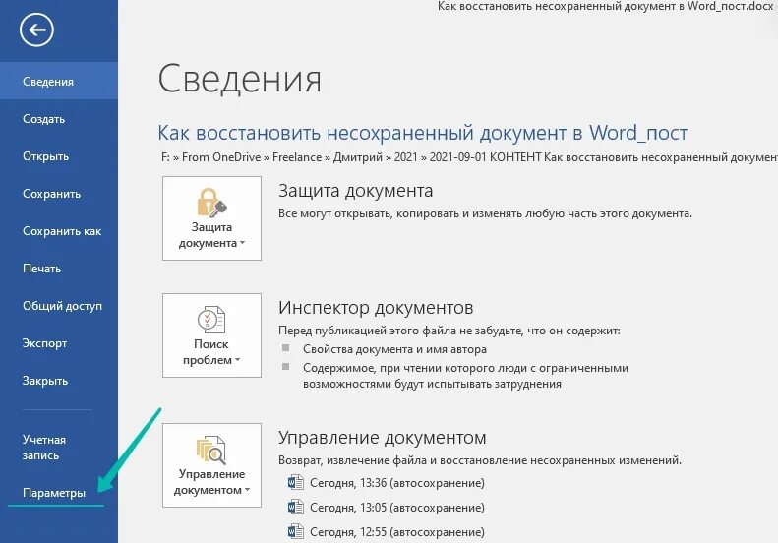
Task: Open the Экспорт section
Action: pyautogui.click(x=59, y=343)
